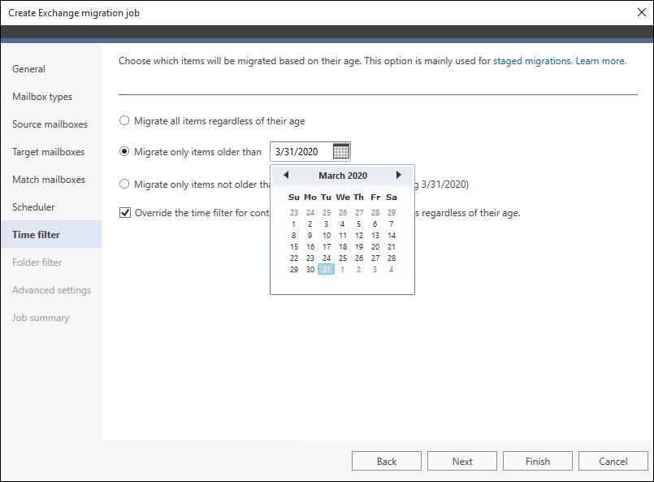Choose March 22 in the calendar
654x482 pixels.
click(294, 258)
